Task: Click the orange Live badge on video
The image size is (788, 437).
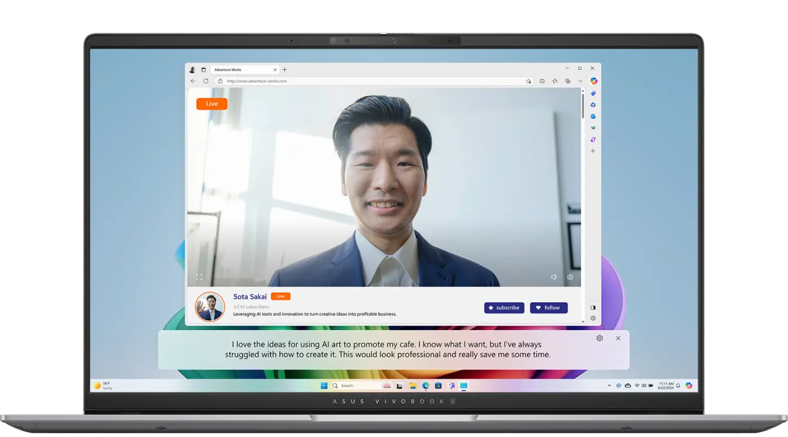Action: pyautogui.click(x=212, y=103)
